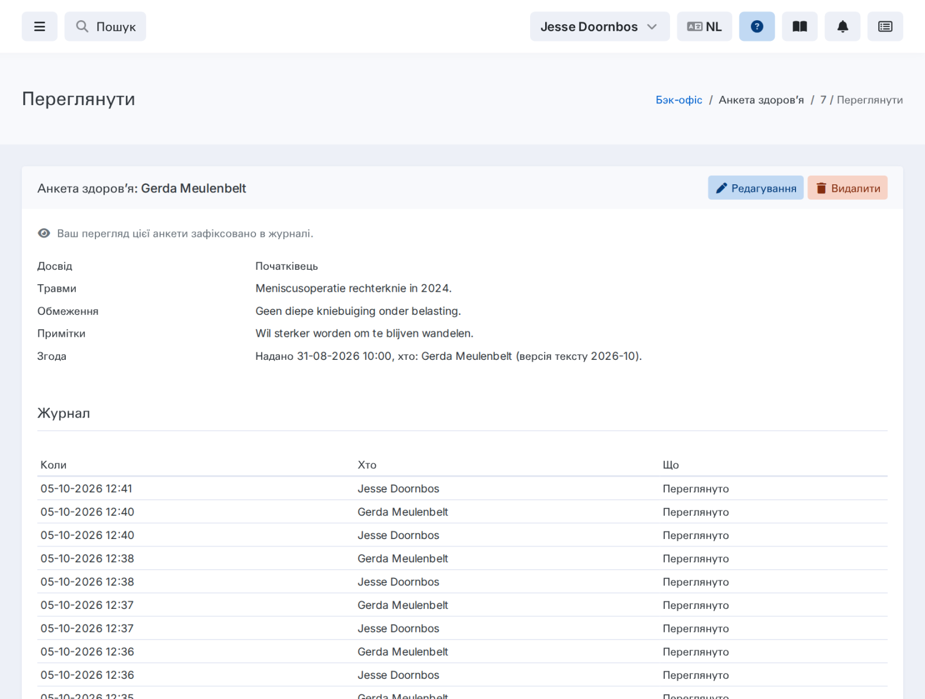Click the Обмеження field label

68,311
